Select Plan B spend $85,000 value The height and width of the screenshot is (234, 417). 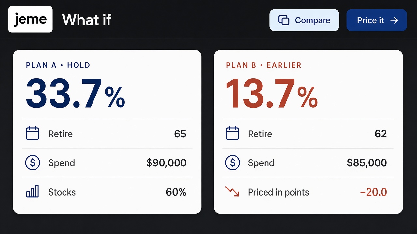click(367, 163)
